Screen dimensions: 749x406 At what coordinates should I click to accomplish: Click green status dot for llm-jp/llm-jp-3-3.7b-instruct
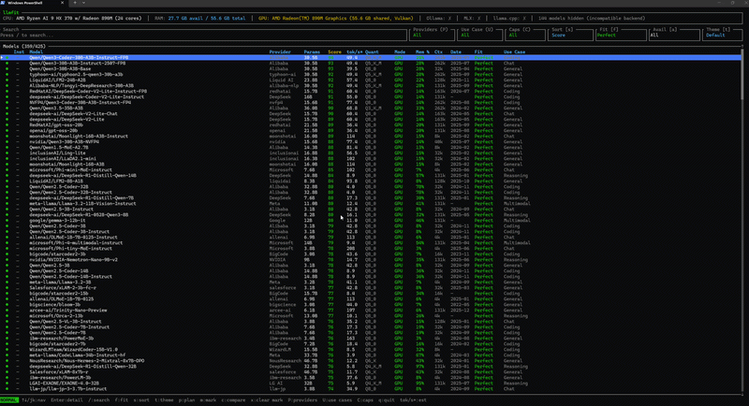click(x=7, y=389)
